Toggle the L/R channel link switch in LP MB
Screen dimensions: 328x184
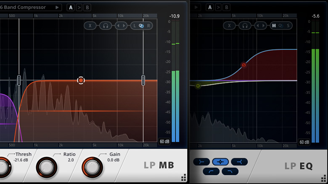click(142, 26)
